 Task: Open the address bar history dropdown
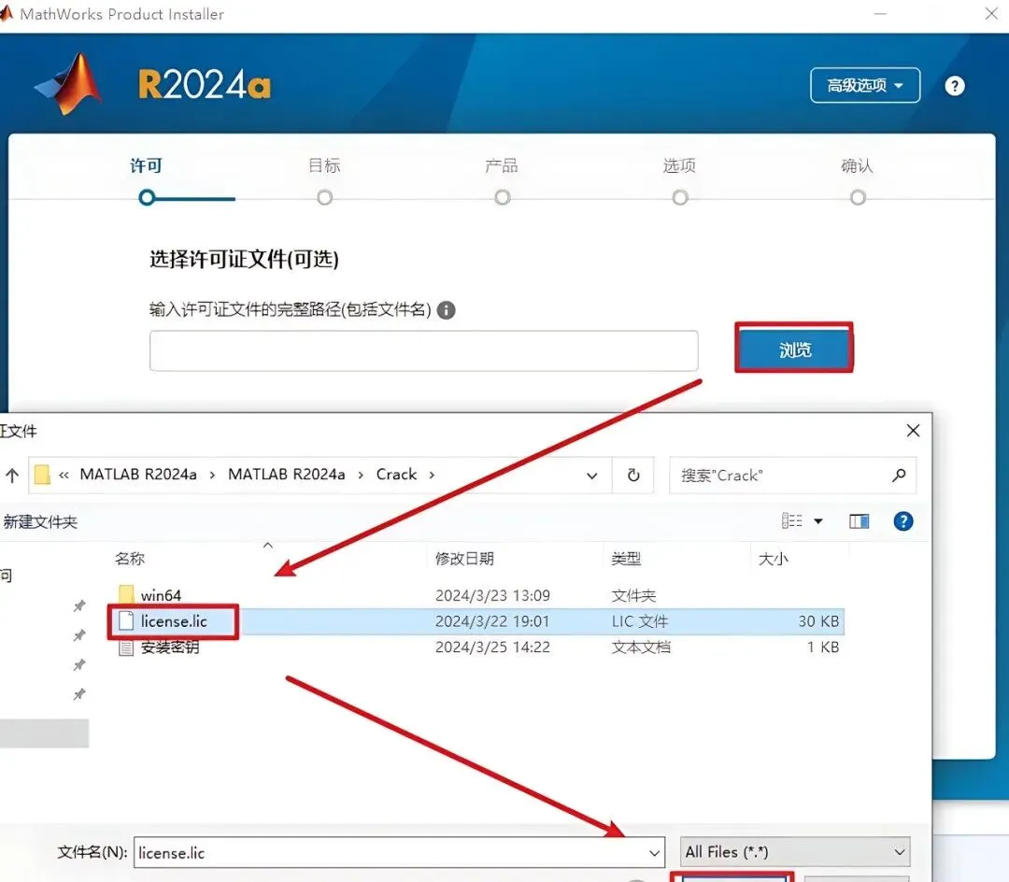click(592, 477)
